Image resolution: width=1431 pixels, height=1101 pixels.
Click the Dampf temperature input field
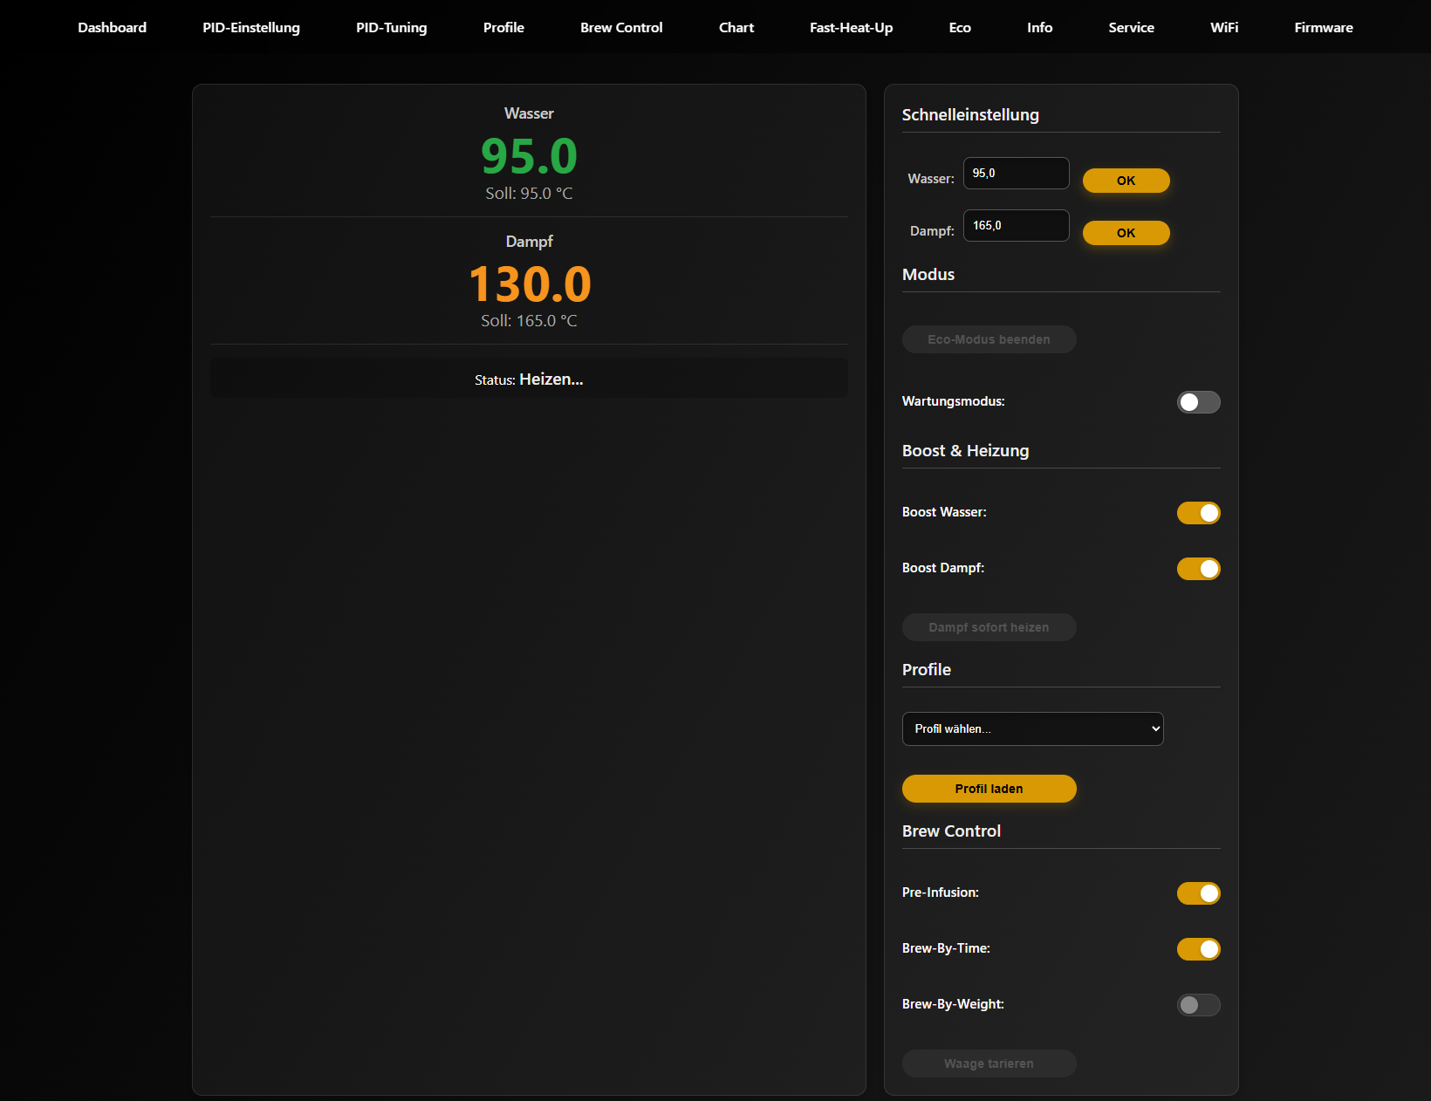1016,225
